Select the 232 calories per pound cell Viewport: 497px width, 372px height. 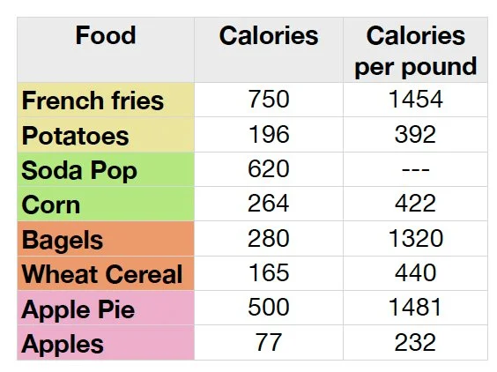coord(415,343)
